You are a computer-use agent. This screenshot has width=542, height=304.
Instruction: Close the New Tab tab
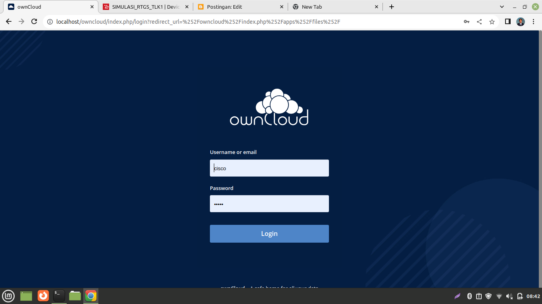pos(377,7)
